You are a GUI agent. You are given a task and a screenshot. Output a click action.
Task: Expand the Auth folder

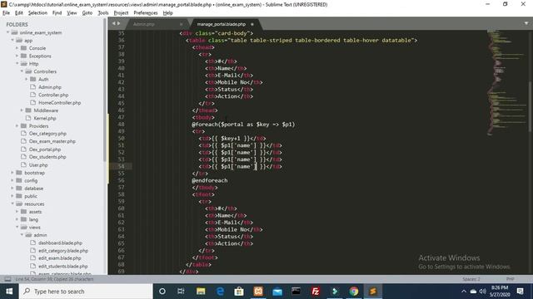pos(27,80)
